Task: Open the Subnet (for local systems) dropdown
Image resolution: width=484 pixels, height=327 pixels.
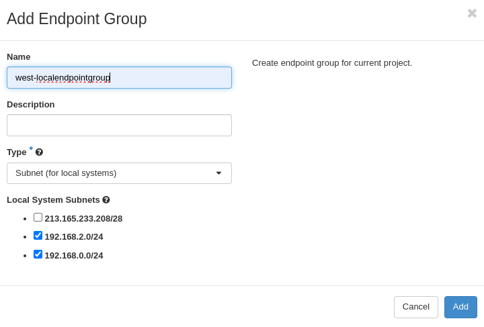Action: tap(119, 173)
